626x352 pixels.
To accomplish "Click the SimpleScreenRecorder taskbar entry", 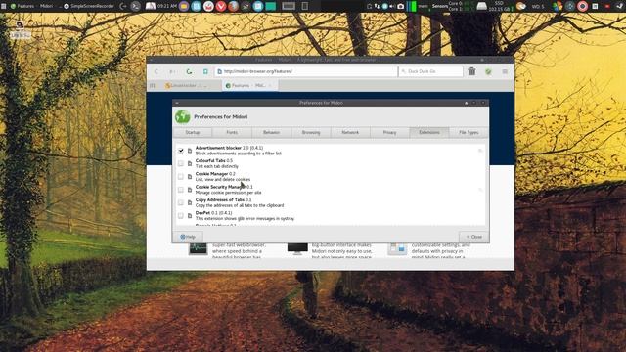I will point(89,6).
